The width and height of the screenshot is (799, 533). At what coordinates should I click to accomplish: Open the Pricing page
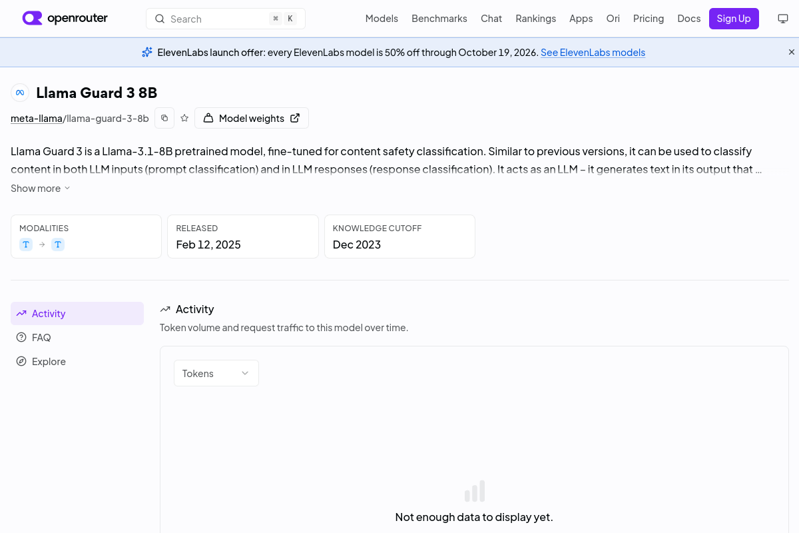[649, 19]
